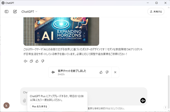Dismiss the voice chat ended card

(x=115, y=72)
